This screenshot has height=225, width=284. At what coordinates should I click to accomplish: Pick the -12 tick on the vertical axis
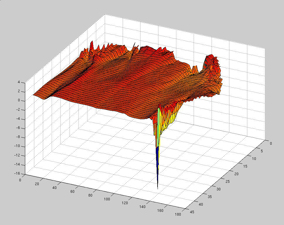(16, 155)
